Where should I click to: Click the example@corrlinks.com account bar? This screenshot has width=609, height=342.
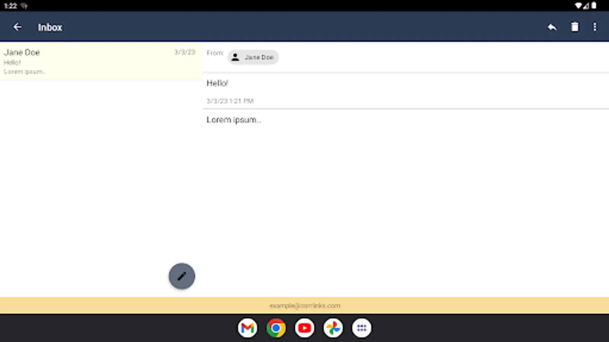(304, 306)
